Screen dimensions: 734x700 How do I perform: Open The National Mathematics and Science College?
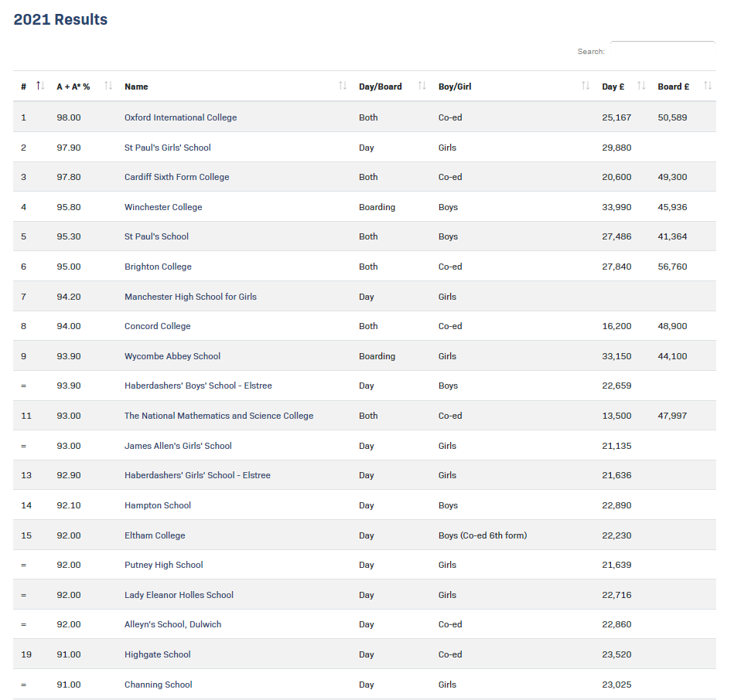[219, 415]
